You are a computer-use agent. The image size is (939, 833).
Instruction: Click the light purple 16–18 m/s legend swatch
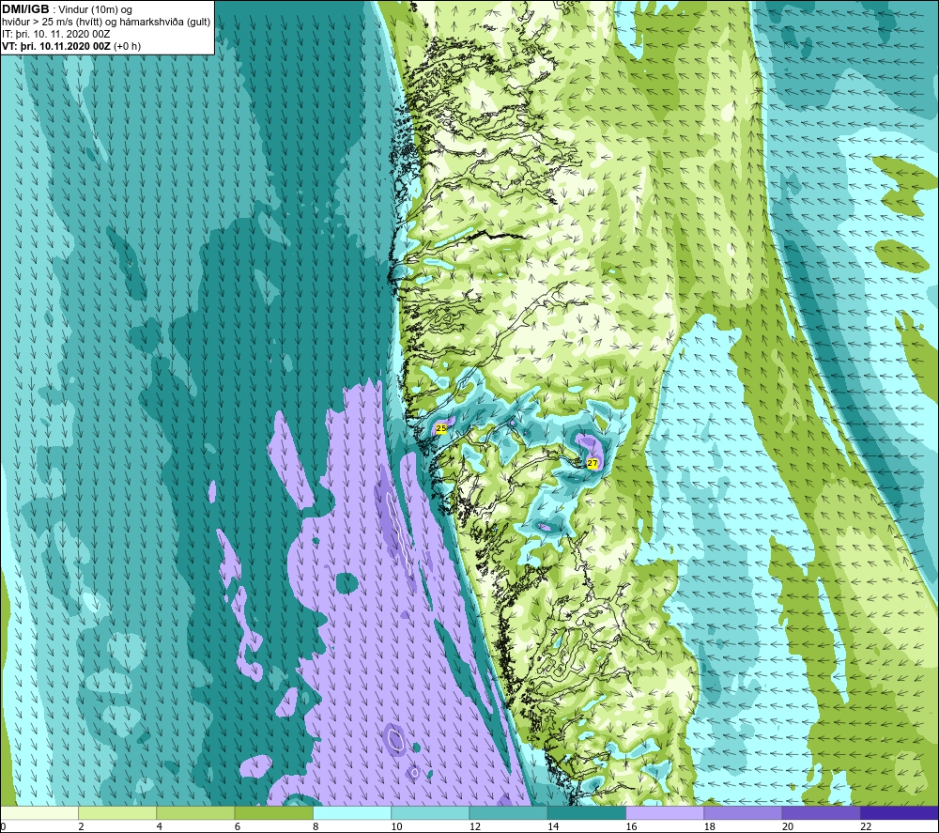665,812
